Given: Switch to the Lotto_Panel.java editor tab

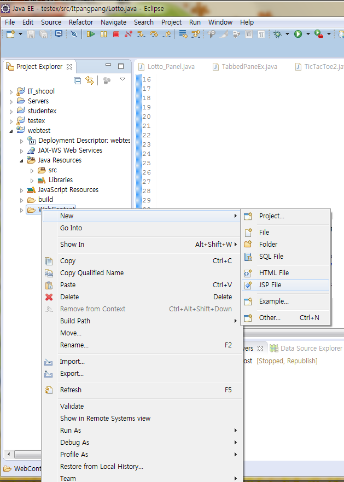Looking at the screenshot, I should (x=166, y=67).
